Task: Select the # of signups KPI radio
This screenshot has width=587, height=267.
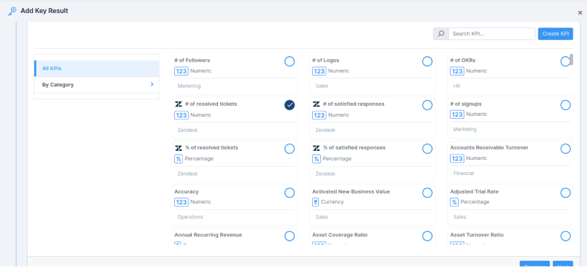Action: [x=565, y=105]
